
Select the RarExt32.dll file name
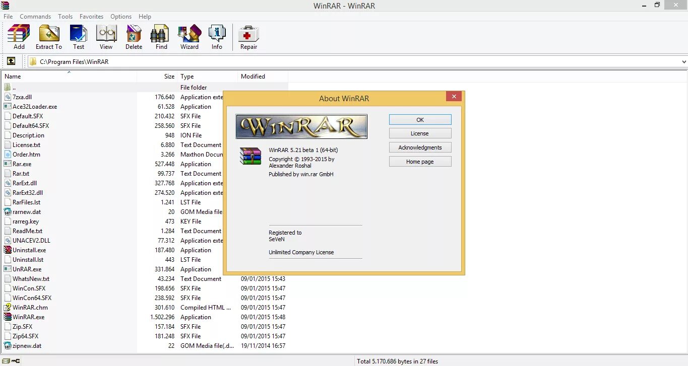tap(28, 193)
